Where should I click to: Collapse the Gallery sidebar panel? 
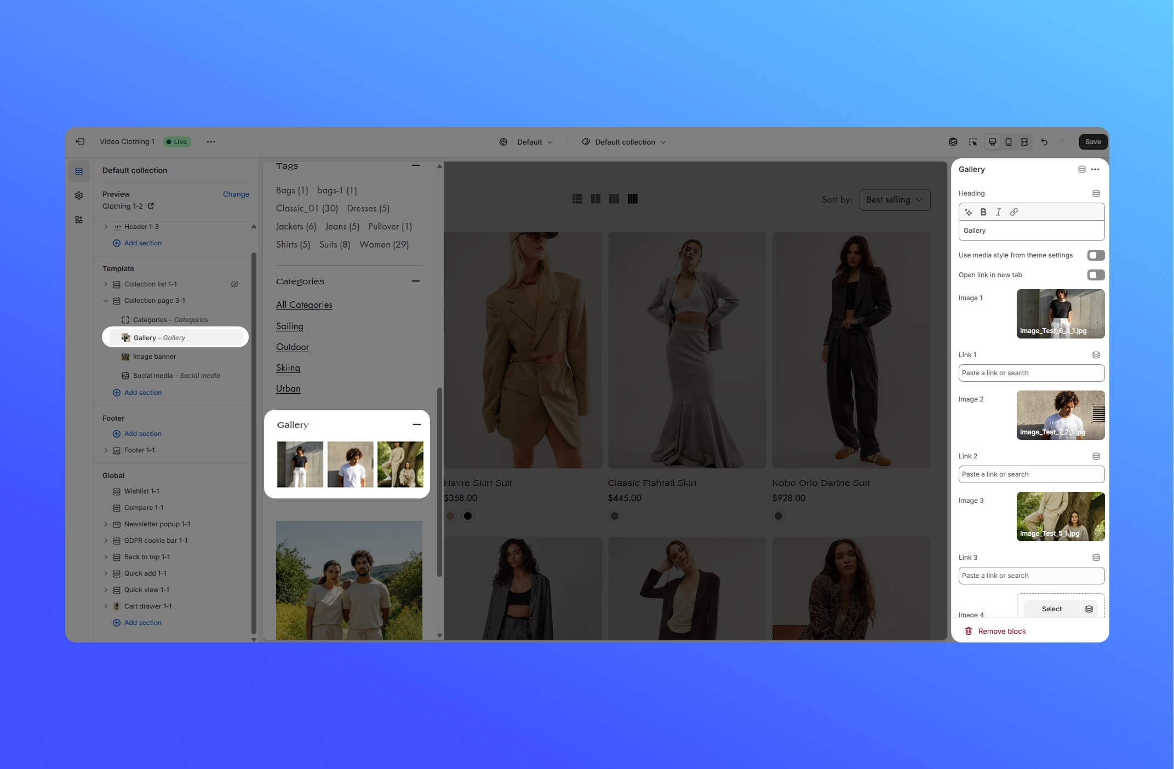417,424
